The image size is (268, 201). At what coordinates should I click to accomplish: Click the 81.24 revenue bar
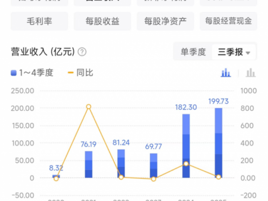(x=121, y=163)
